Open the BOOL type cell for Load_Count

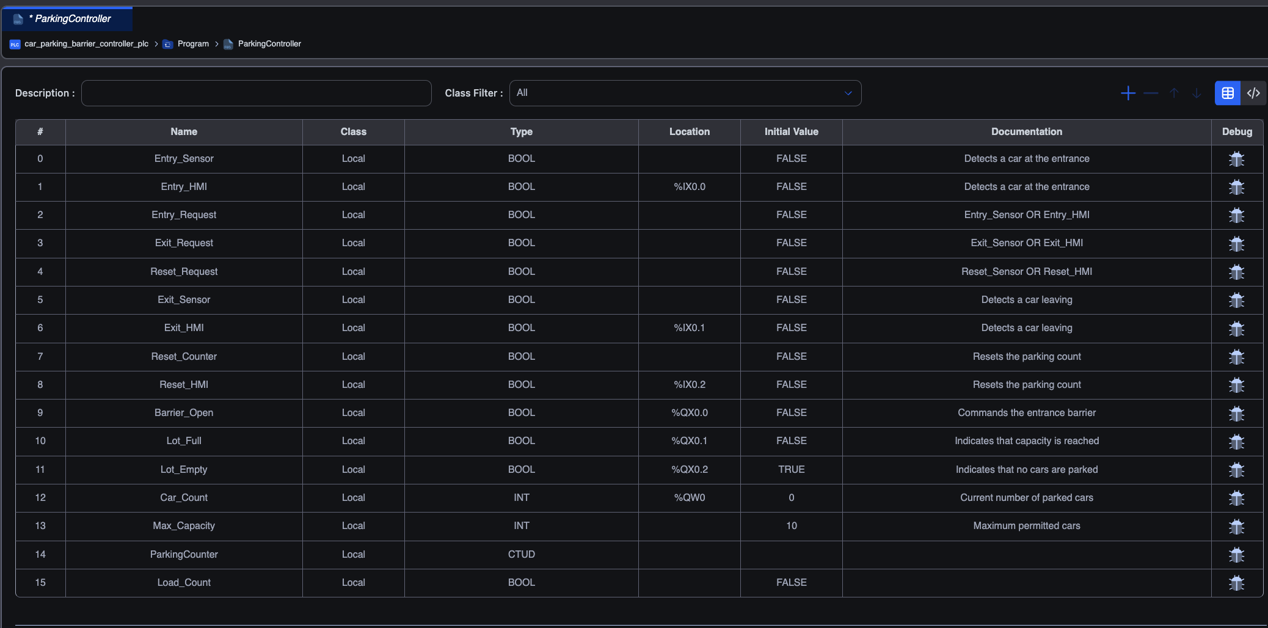pos(522,583)
